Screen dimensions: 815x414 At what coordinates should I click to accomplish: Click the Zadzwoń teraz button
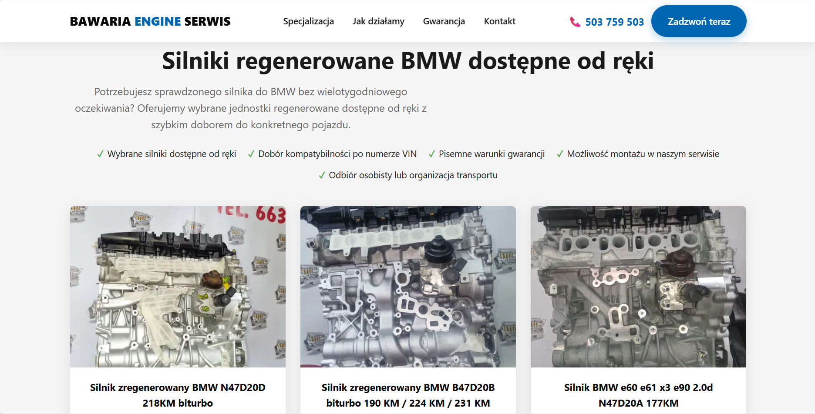click(699, 21)
